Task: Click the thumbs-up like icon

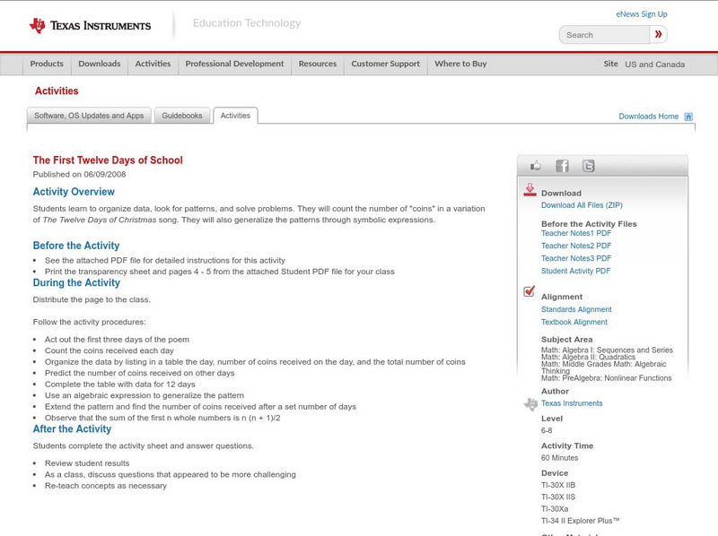Action: (x=535, y=166)
